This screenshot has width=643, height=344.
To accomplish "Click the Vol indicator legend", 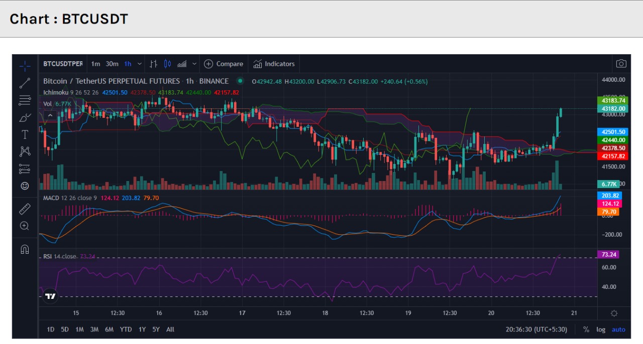I will (x=48, y=104).
